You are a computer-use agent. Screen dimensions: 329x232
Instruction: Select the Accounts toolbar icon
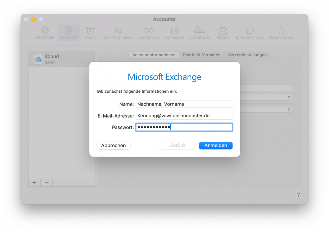tap(68, 33)
